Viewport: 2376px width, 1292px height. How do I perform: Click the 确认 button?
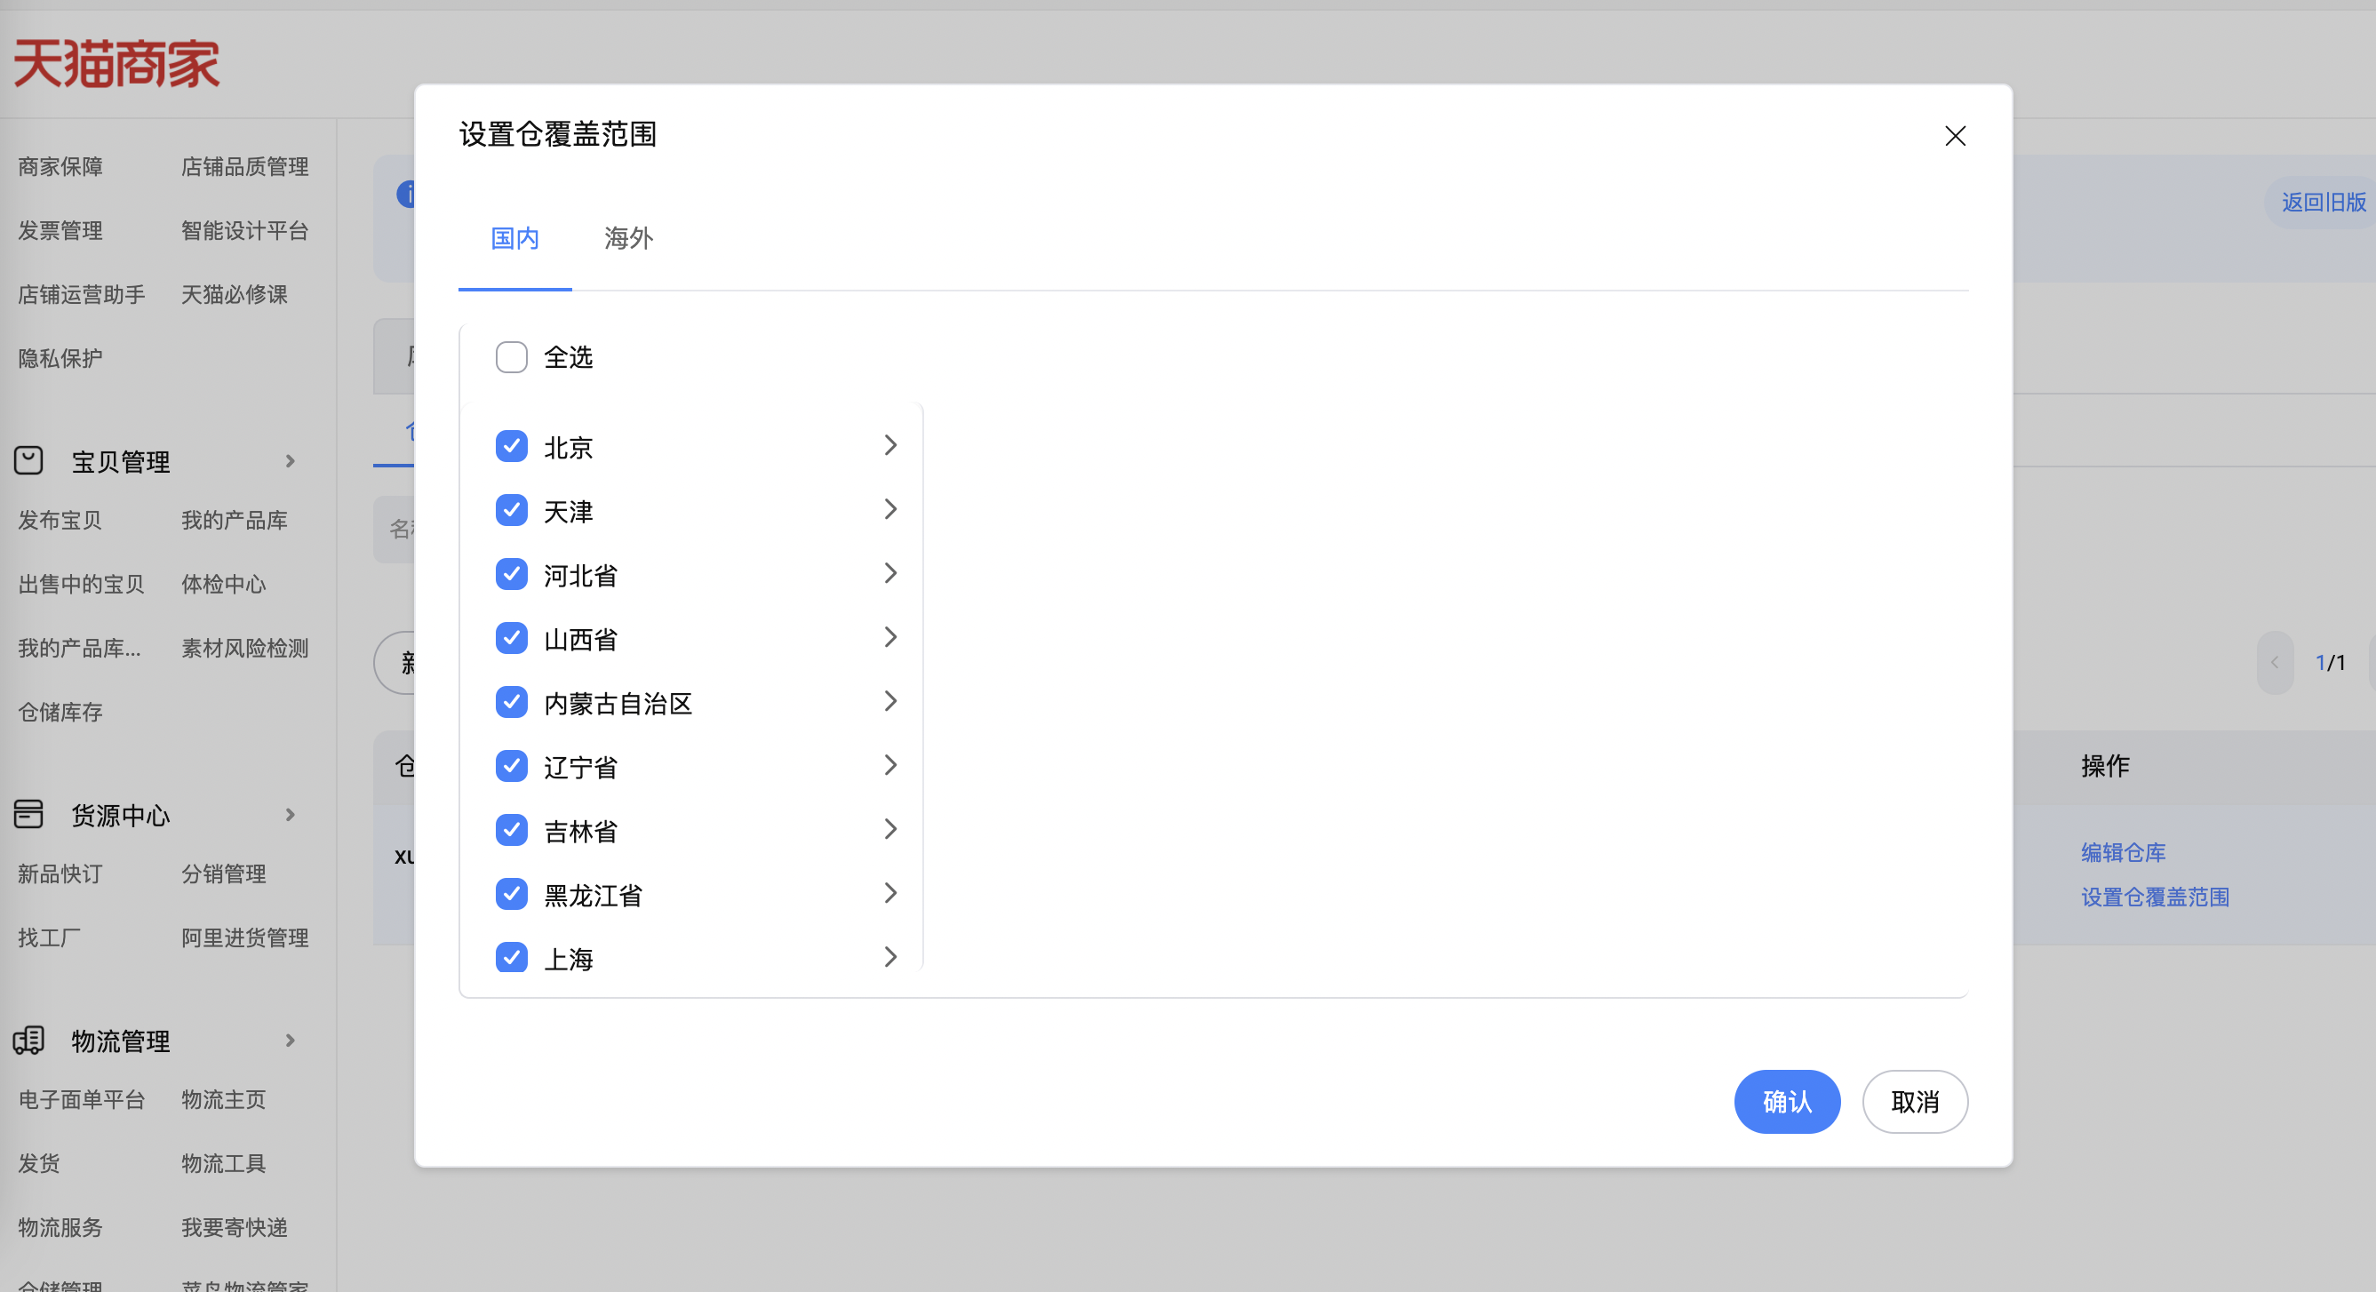point(1787,1102)
